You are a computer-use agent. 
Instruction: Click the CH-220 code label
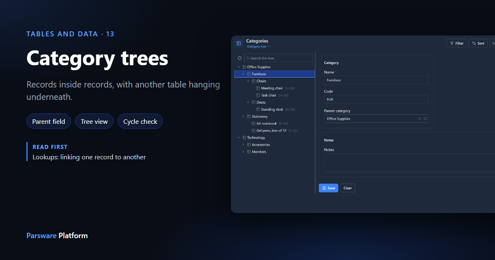[x=290, y=88]
